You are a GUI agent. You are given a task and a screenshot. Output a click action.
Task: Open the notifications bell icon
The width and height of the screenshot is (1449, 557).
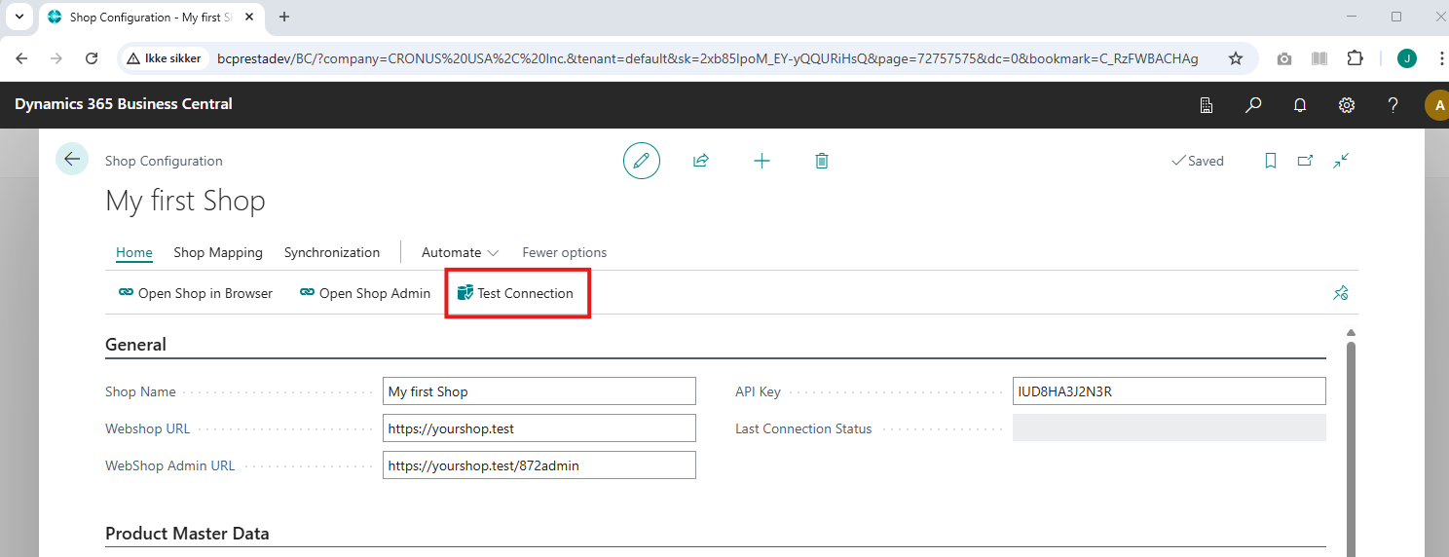[x=1300, y=105]
